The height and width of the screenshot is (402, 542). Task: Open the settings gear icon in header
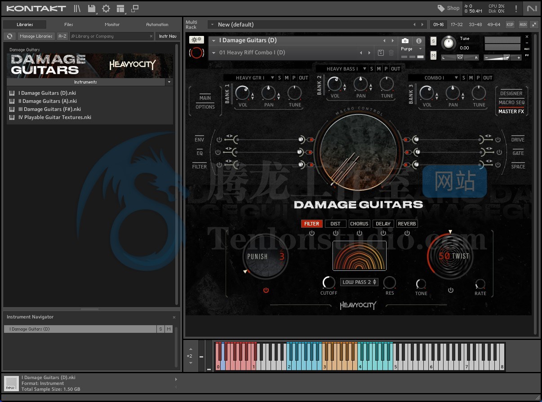[106, 8]
